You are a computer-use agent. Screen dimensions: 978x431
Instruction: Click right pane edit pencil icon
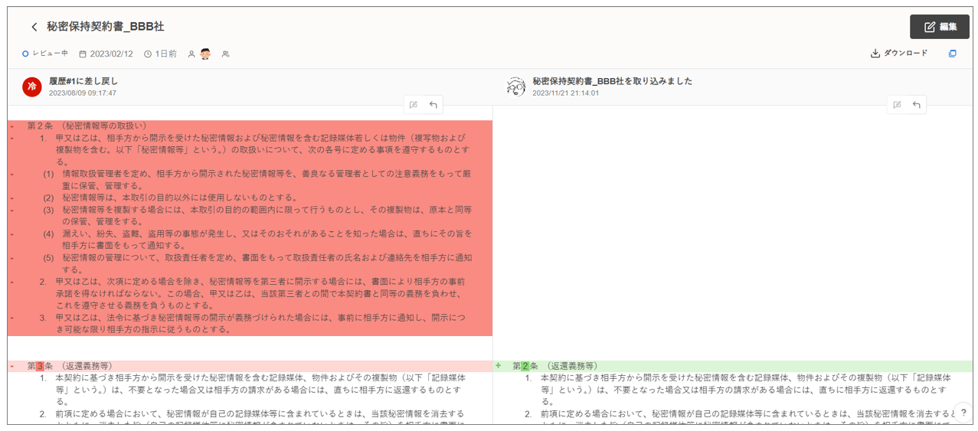point(897,105)
